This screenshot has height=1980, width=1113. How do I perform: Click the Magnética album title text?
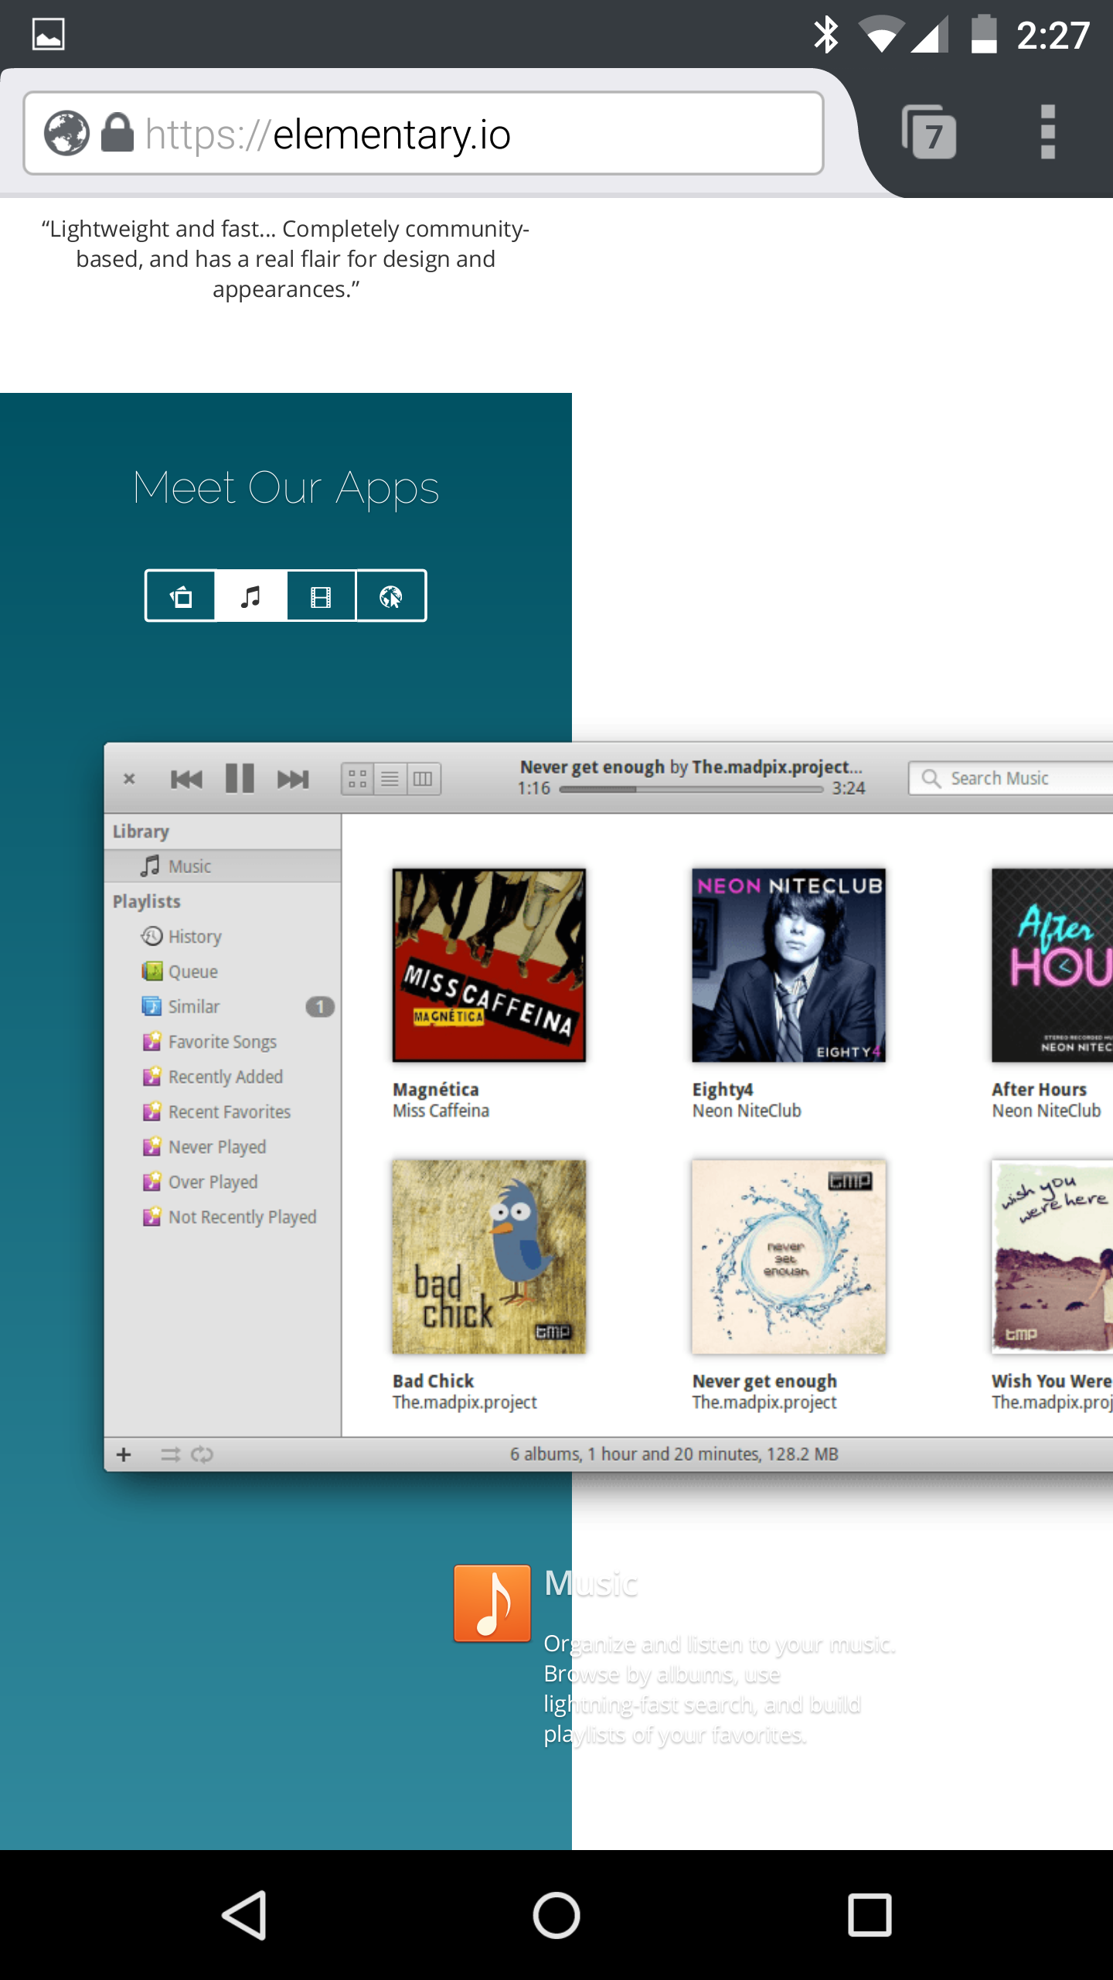436,1090
